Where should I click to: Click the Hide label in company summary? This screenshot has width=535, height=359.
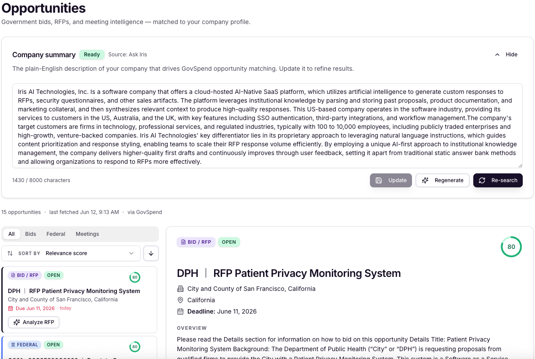click(x=511, y=55)
